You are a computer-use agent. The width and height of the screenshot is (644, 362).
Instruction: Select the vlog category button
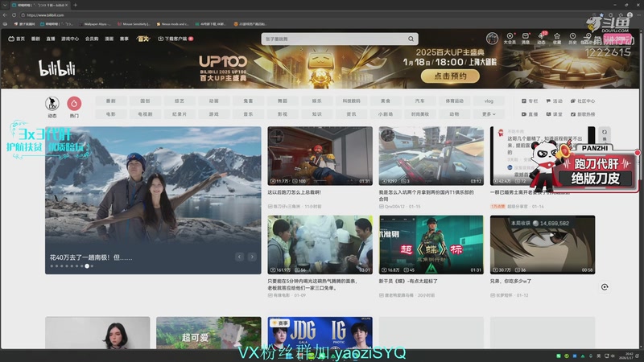tap(489, 101)
